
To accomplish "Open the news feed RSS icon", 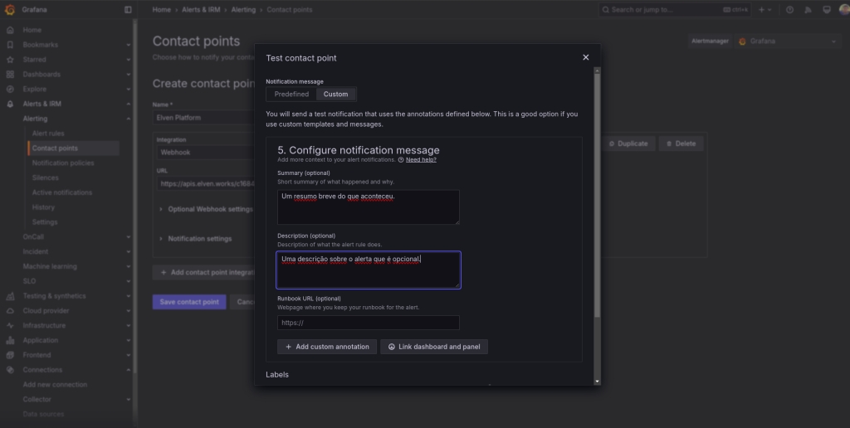I will 808,10.
